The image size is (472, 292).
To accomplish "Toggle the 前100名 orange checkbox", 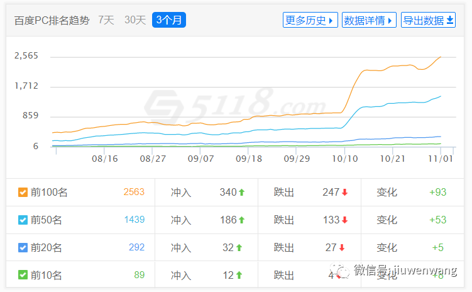I will 23,193.
